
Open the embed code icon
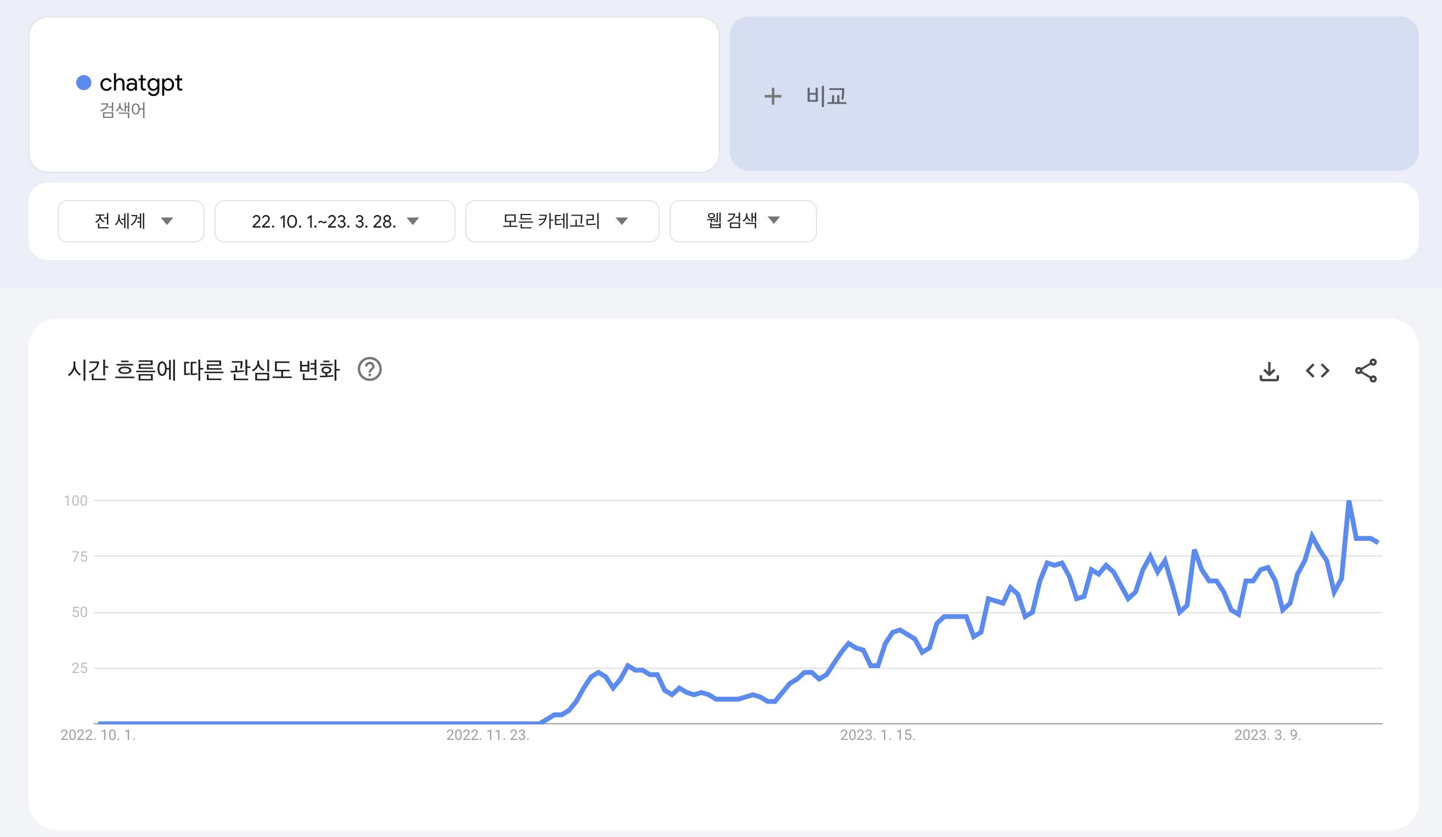pos(1317,371)
